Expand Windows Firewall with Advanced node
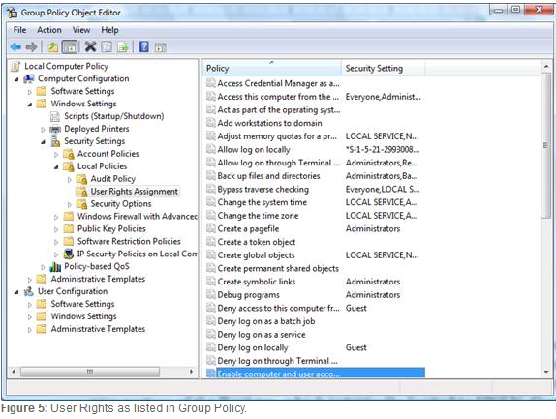This screenshot has width=556, height=419. coord(56,217)
